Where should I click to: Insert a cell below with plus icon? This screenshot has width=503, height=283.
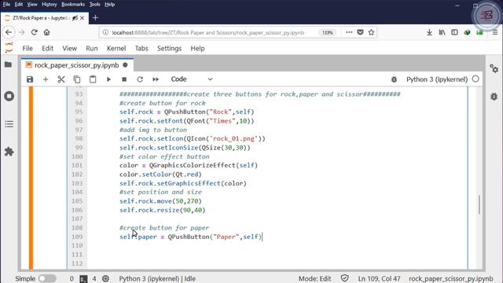(x=46, y=79)
